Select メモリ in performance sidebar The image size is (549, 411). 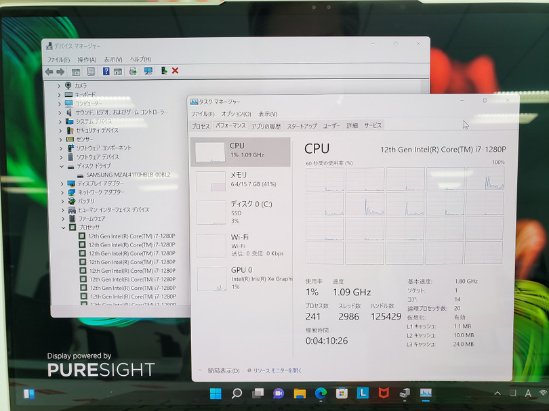(x=241, y=181)
